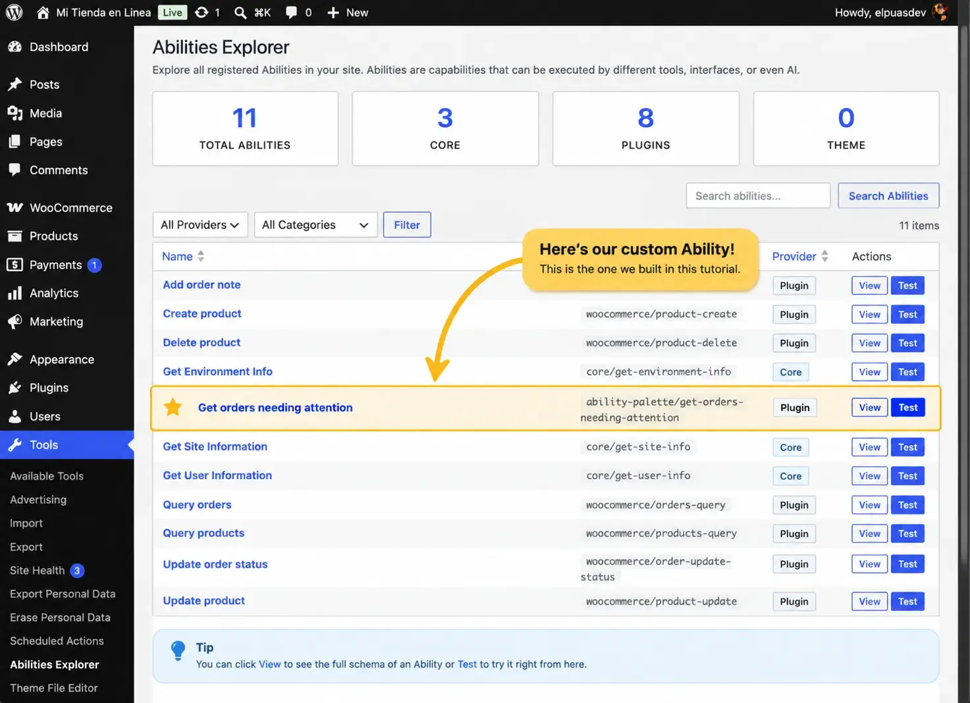Sort the table by Name column
This screenshot has width=970, height=703.
point(183,257)
